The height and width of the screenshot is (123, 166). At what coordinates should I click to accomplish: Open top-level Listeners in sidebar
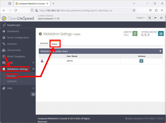click(x=12, y=44)
